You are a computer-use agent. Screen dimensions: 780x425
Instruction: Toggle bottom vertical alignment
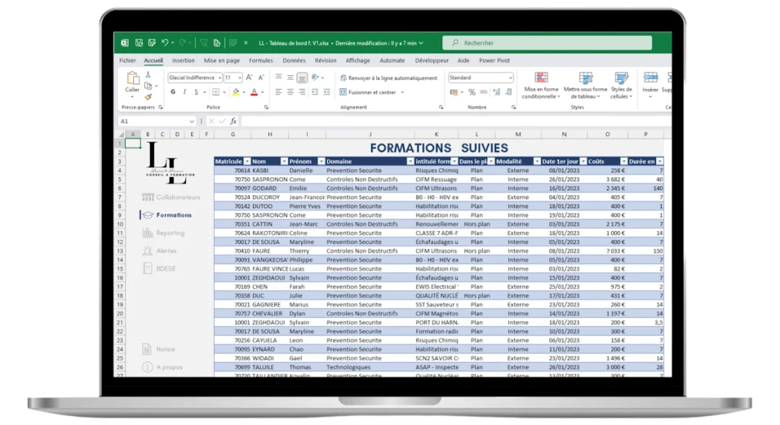(x=302, y=78)
